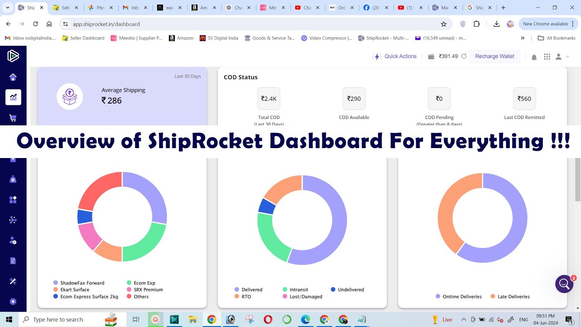The height and width of the screenshot is (327, 581).
Task: Click the COD Available ₹290 value
Action: click(x=354, y=99)
